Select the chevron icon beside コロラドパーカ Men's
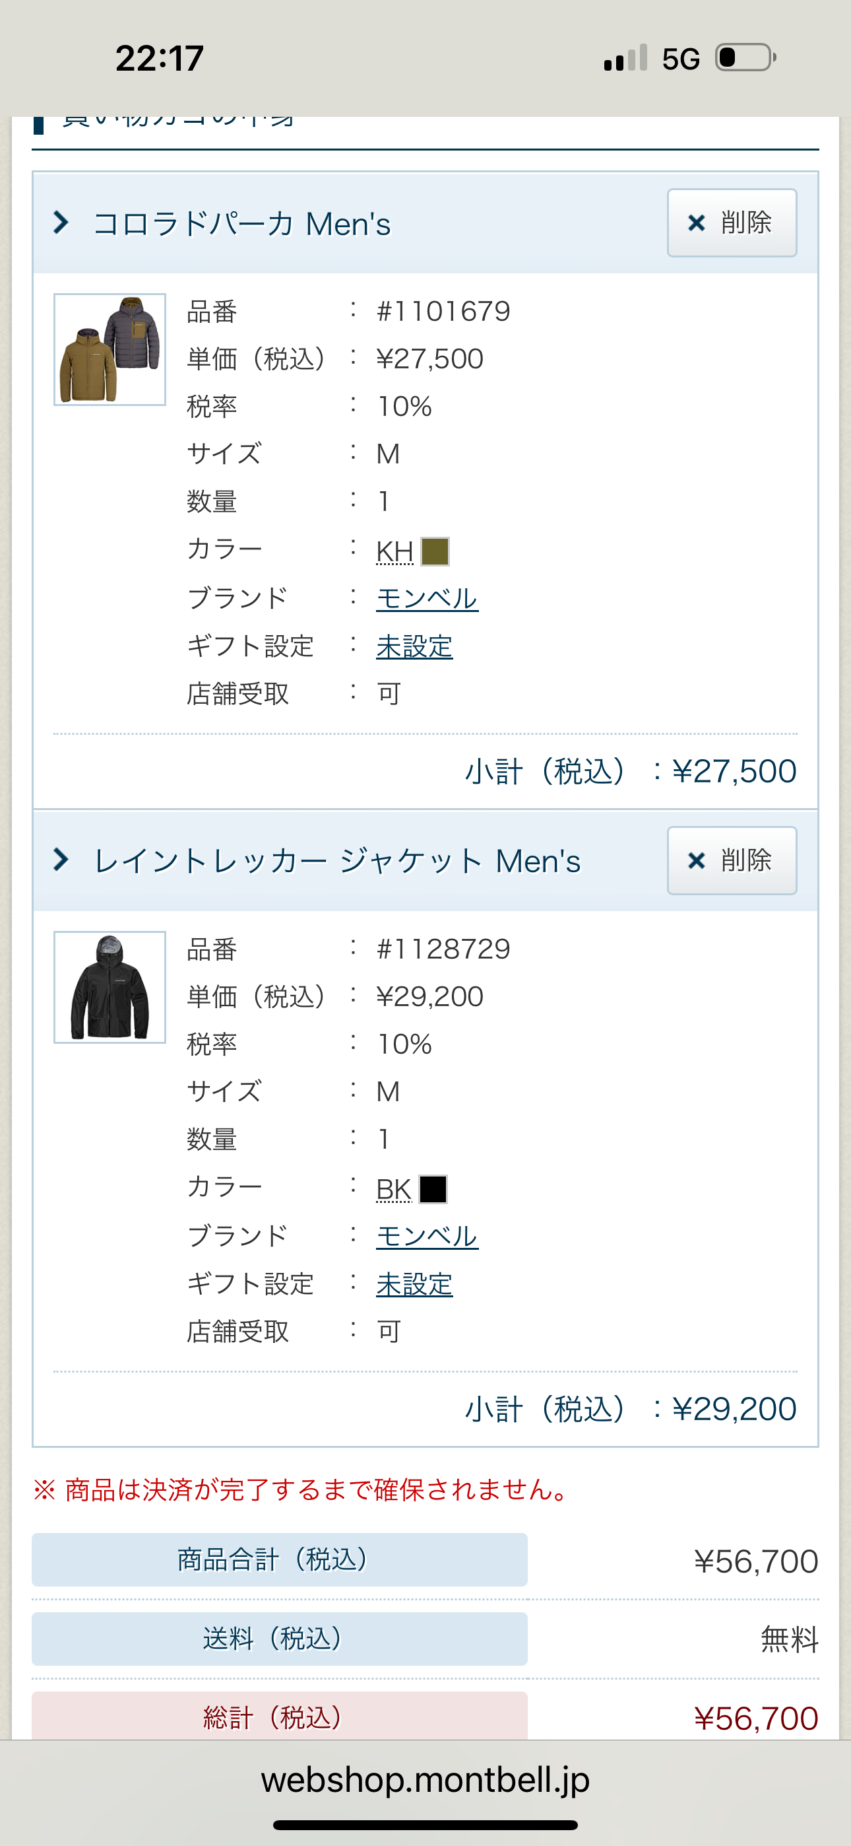The height and width of the screenshot is (1846, 851). 61,223
